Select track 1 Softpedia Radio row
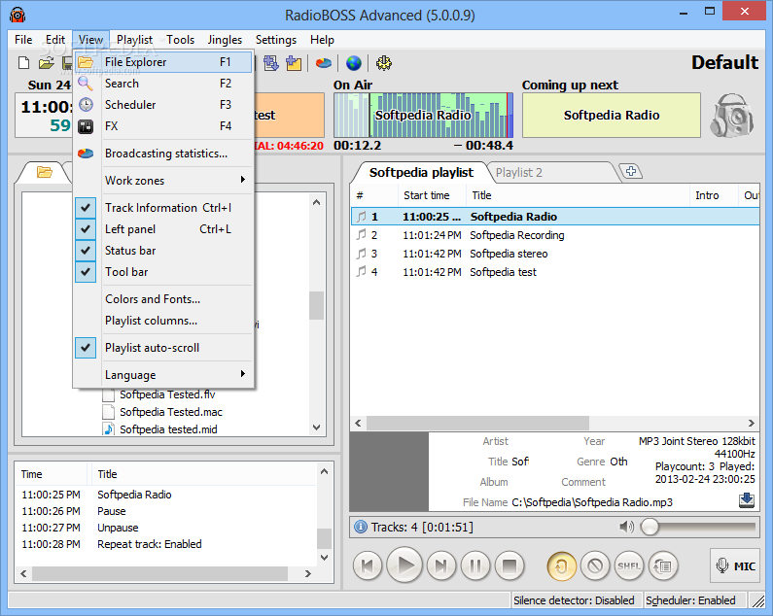The image size is (773, 616). pos(555,217)
